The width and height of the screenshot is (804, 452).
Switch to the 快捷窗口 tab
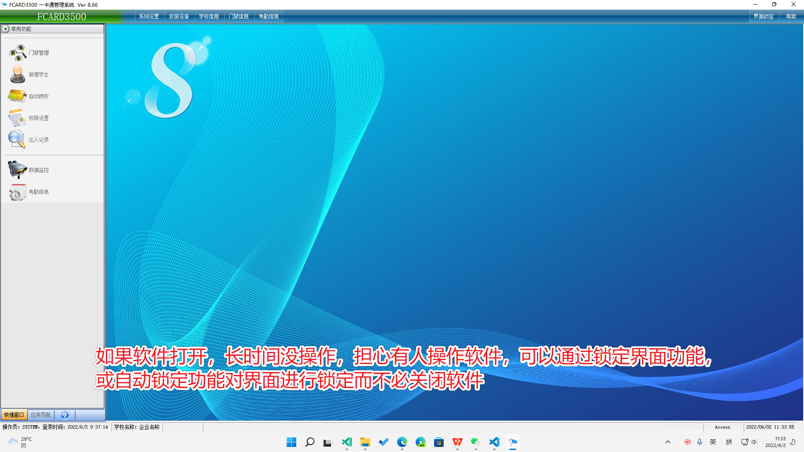click(14, 415)
